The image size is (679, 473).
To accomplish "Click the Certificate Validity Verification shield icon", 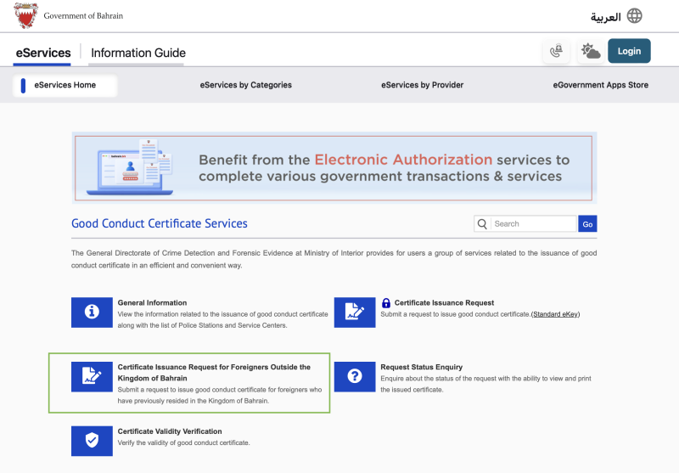I will pos(92,441).
